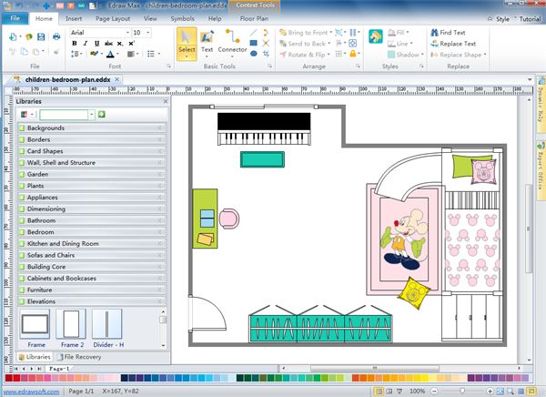Pick the red swatch in color bar

tap(16, 378)
